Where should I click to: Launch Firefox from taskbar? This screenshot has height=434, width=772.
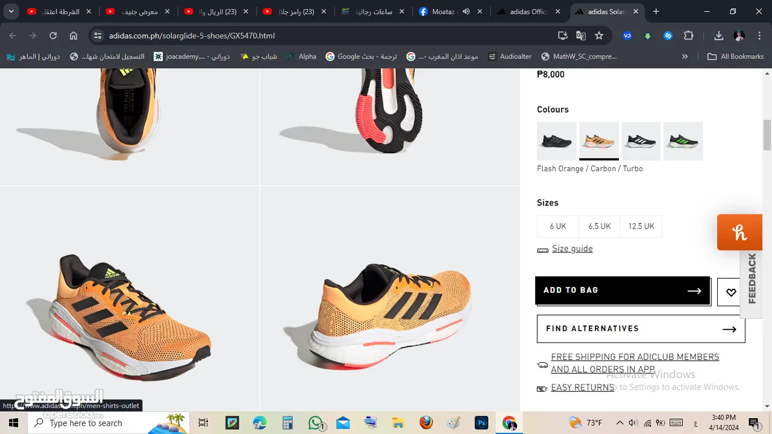[x=426, y=423]
